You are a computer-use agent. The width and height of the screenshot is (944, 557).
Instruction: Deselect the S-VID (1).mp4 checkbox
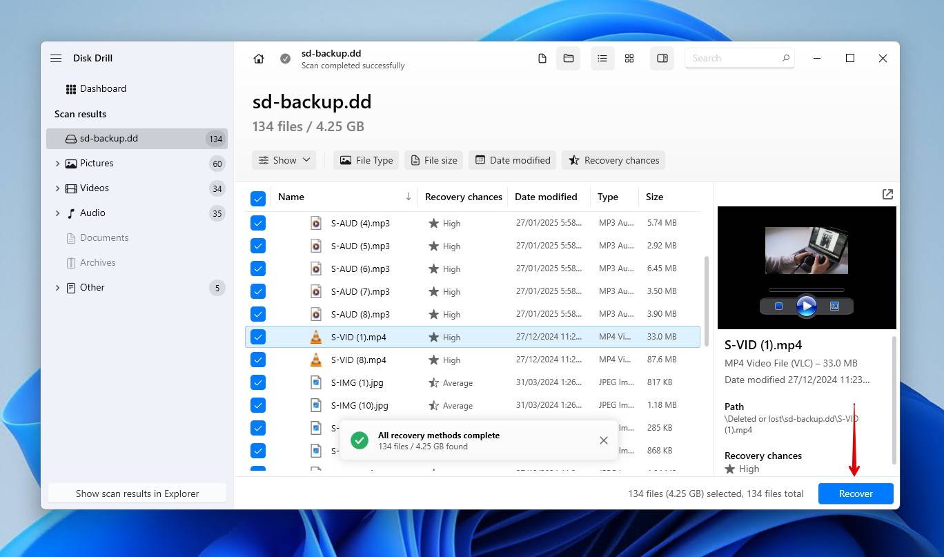click(x=257, y=337)
